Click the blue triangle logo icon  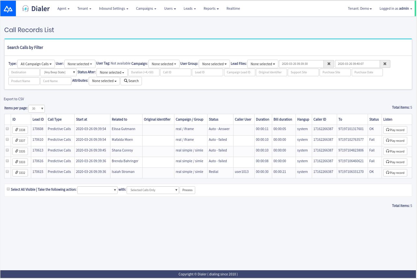[x=8, y=8]
